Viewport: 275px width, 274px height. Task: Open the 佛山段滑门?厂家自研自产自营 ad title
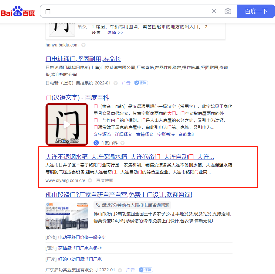pyautogui.click(x=119, y=195)
